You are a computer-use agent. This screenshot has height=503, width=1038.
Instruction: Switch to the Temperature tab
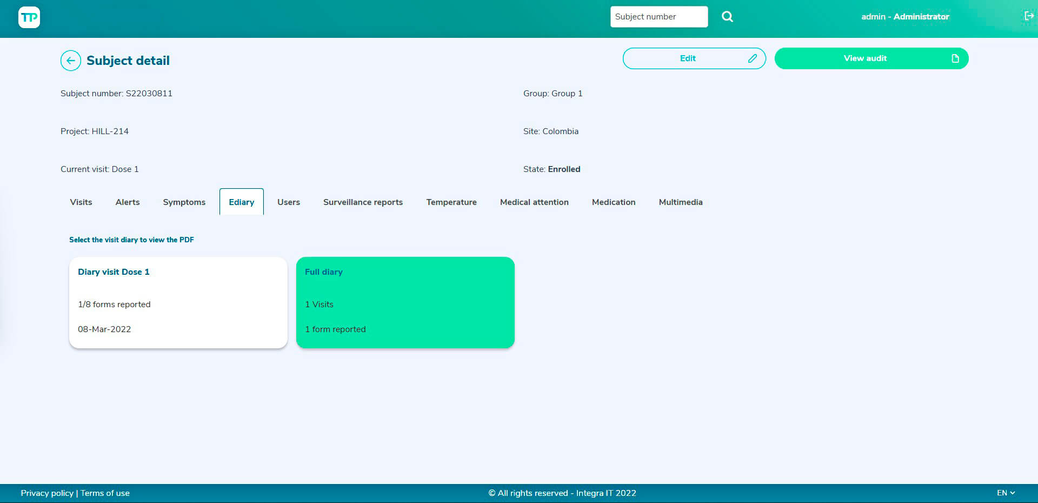[451, 202]
